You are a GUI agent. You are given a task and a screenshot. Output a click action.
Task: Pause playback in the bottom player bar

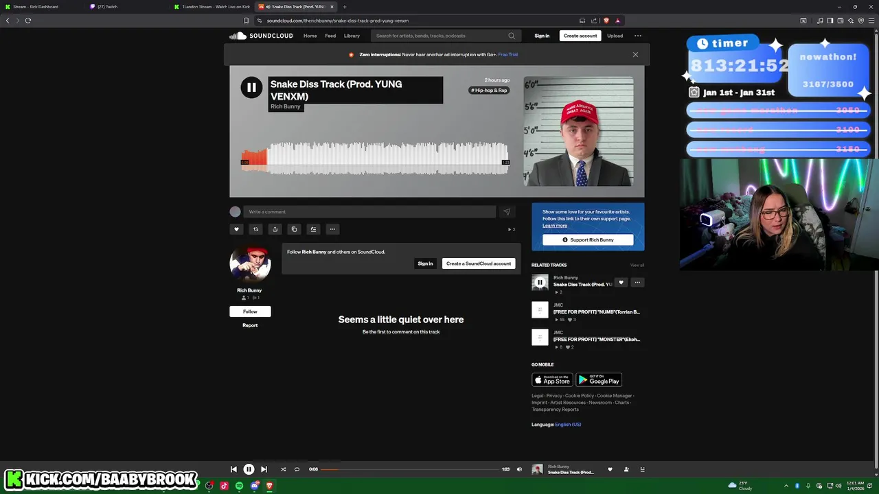tap(249, 469)
